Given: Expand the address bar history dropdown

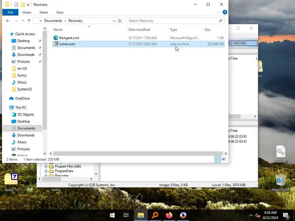Looking at the screenshot, I should click(114, 21).
